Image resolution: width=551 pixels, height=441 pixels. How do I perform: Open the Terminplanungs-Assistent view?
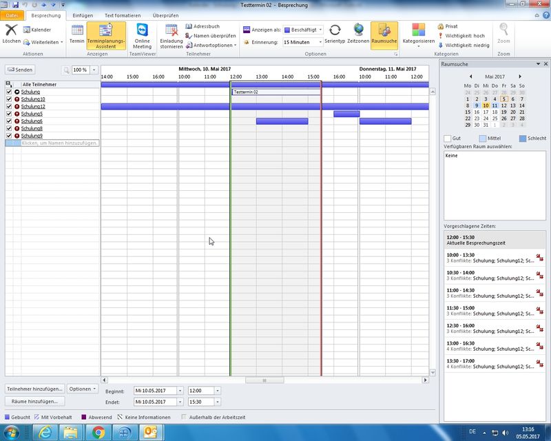pyautogui.click(x=106, y=36)
